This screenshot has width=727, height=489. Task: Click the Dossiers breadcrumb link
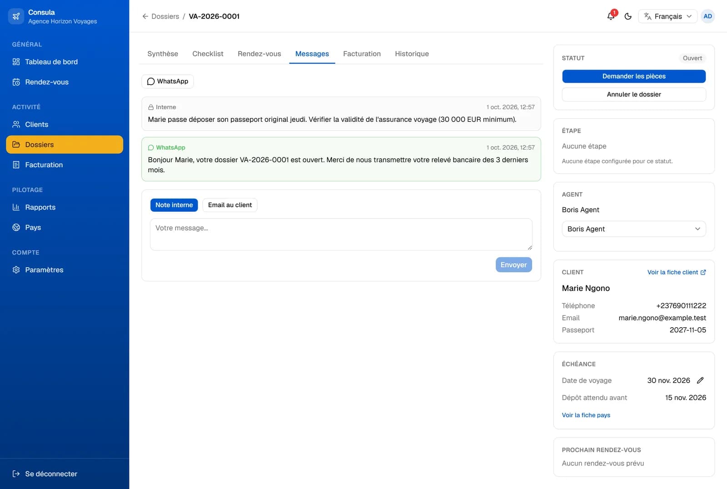click(165, 16)
